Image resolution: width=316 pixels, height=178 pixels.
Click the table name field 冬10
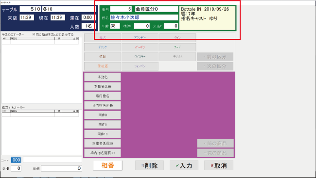(69, 9)
